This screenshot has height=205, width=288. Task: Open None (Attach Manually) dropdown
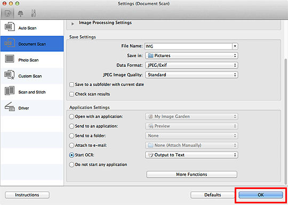(191, 145)
